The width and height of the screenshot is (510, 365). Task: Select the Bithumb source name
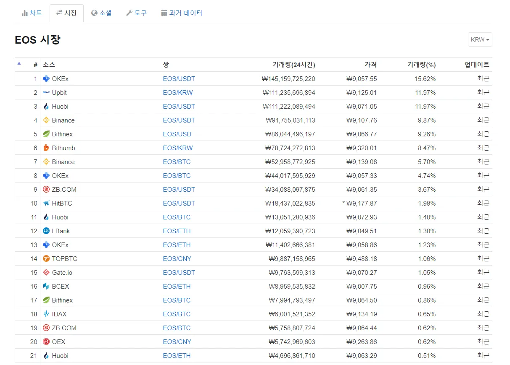pyautogui.click(x=63, y=148)
